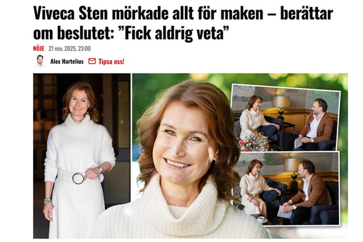Image resolution: width=363 pixels, height=242 pixels.
Task: Click the bracelets on the left photo wrist
Action: tap(48, 201)
